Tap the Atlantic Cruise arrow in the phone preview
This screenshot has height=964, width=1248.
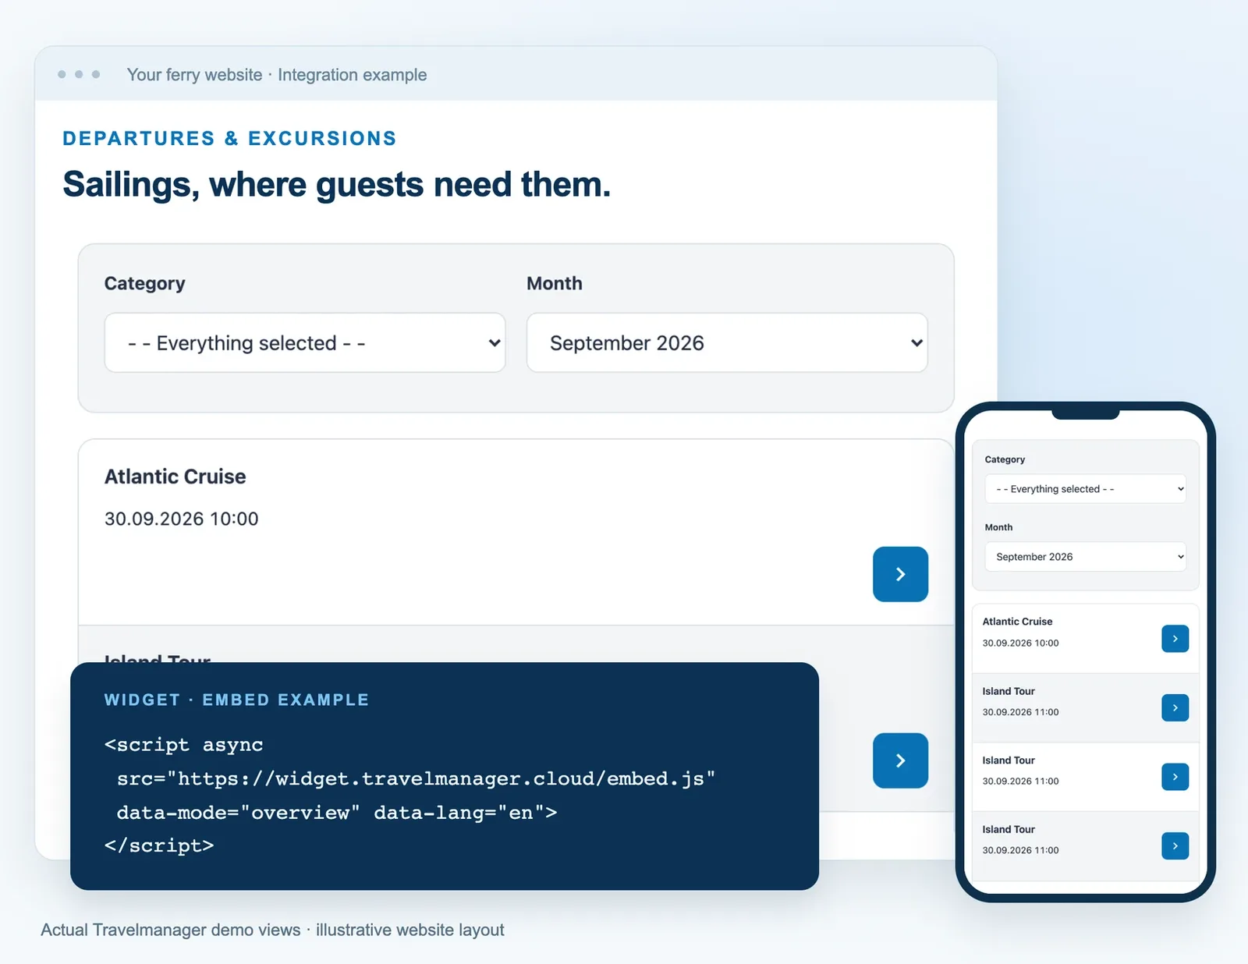[x=1175, y=639]
